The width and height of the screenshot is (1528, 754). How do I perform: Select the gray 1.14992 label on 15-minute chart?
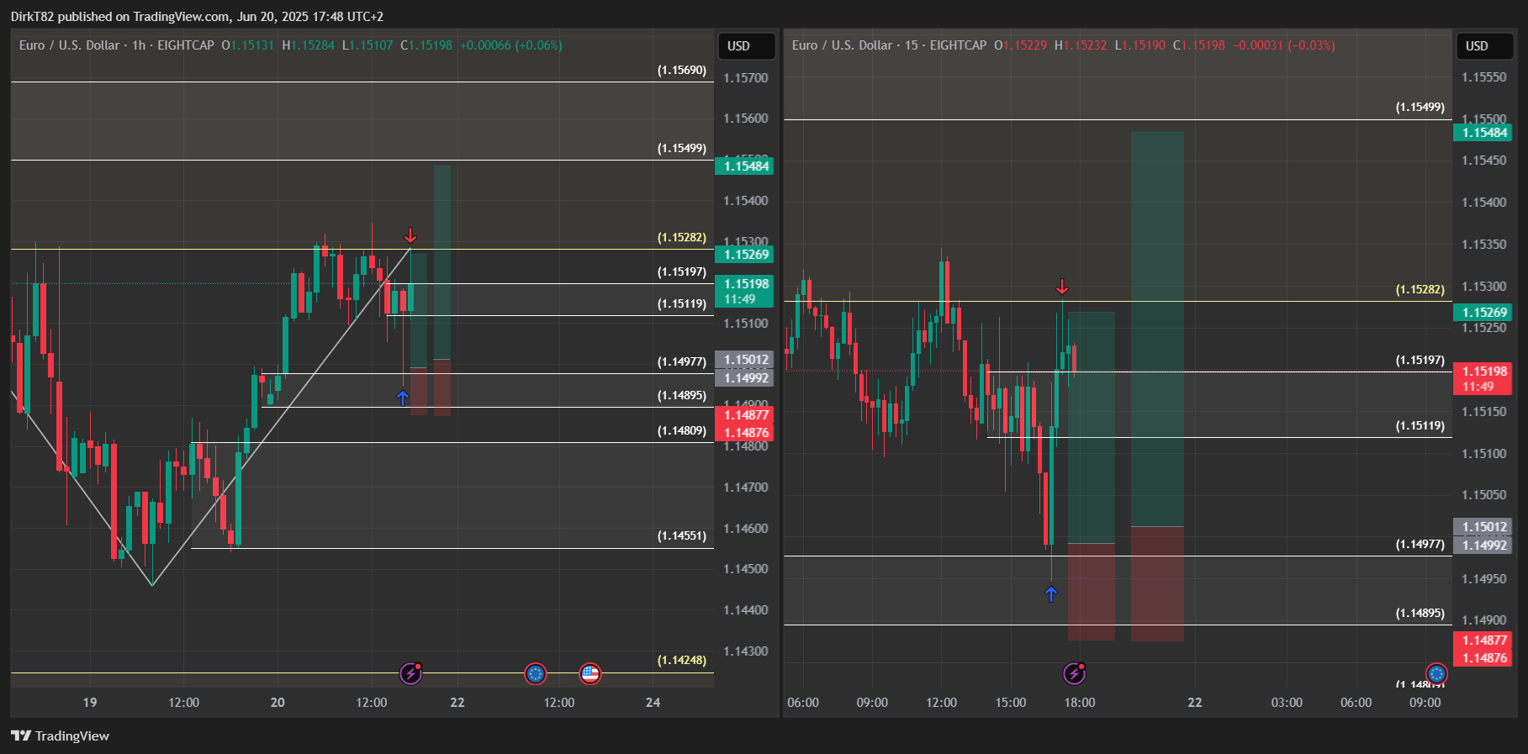click(1483, 546)
